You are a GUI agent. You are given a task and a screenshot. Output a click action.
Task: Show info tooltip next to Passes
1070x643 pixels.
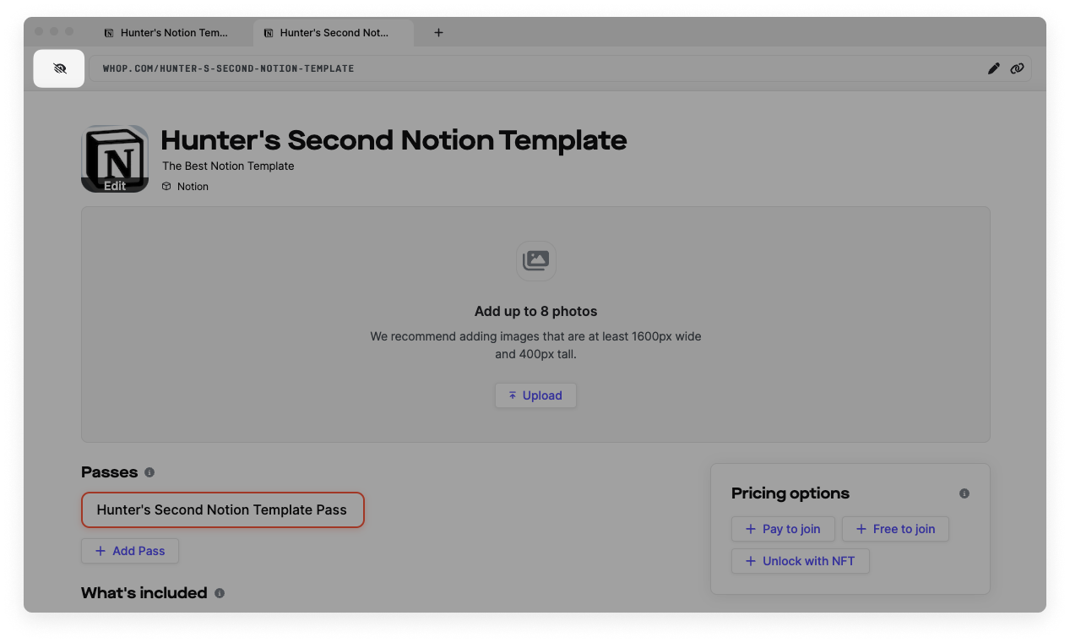pos(149,472)
